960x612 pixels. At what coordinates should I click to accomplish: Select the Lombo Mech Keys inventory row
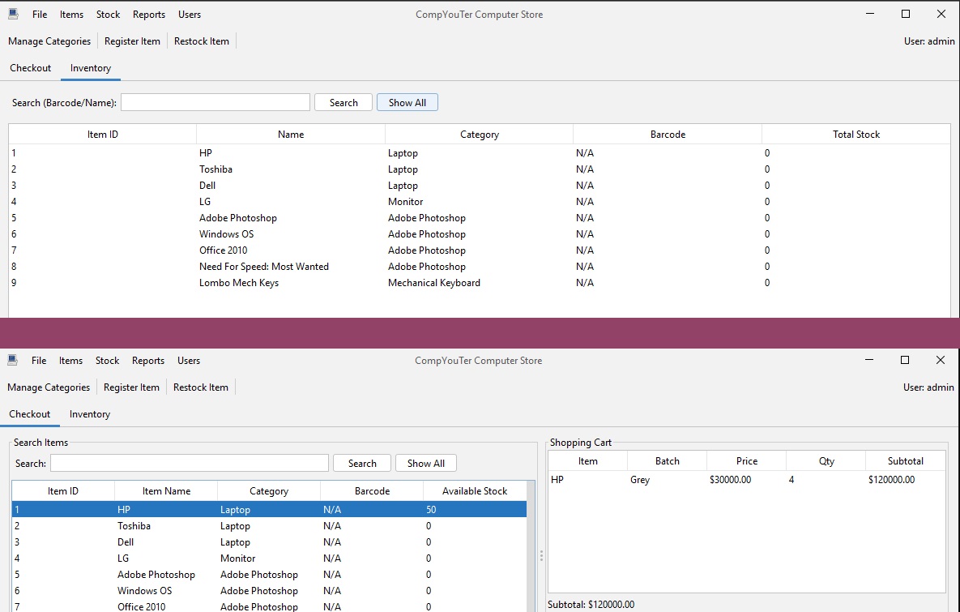click(239, 283)
